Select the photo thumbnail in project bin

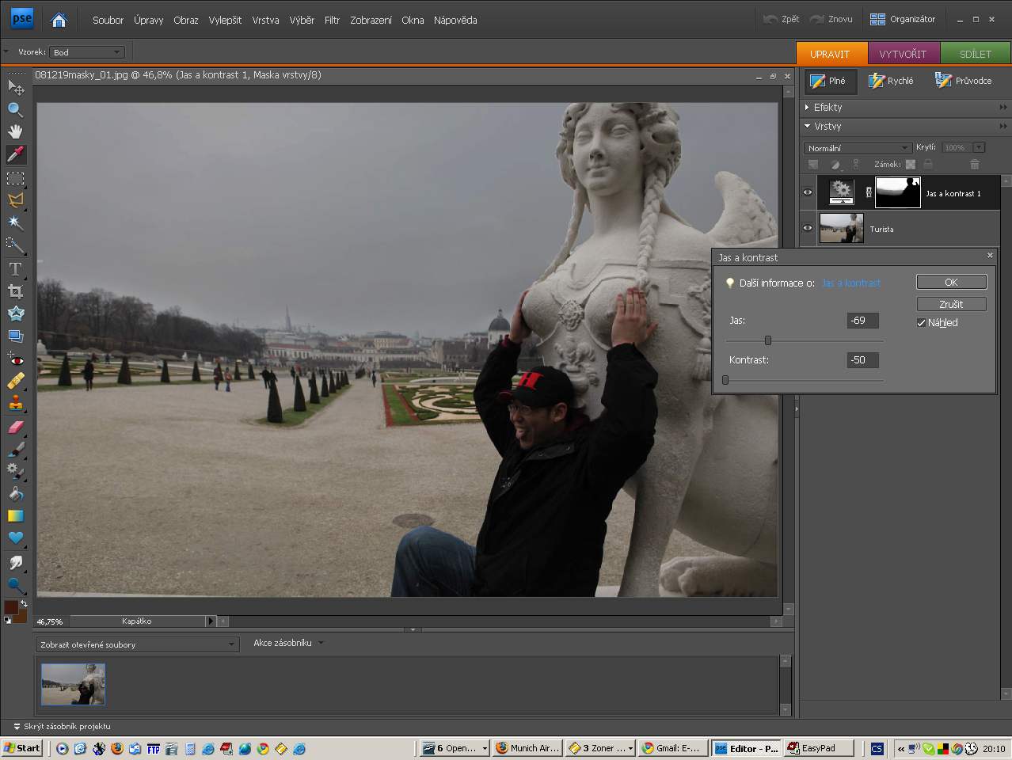(73, 684)
